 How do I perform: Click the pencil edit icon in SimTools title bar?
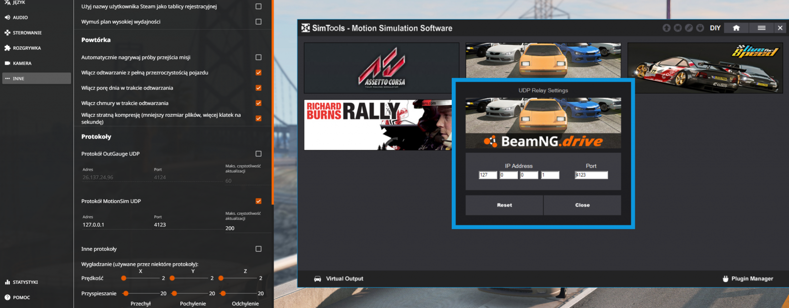[689, 28]
